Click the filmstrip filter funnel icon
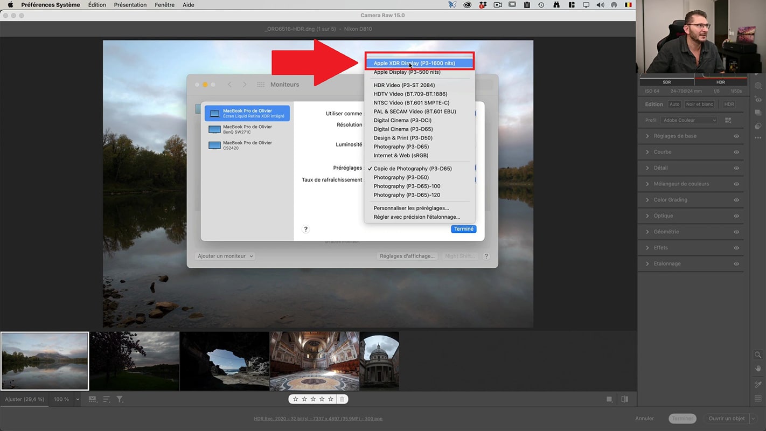This screenshot has height=431, width=766. pyautogui.click(x=120, y=399)
